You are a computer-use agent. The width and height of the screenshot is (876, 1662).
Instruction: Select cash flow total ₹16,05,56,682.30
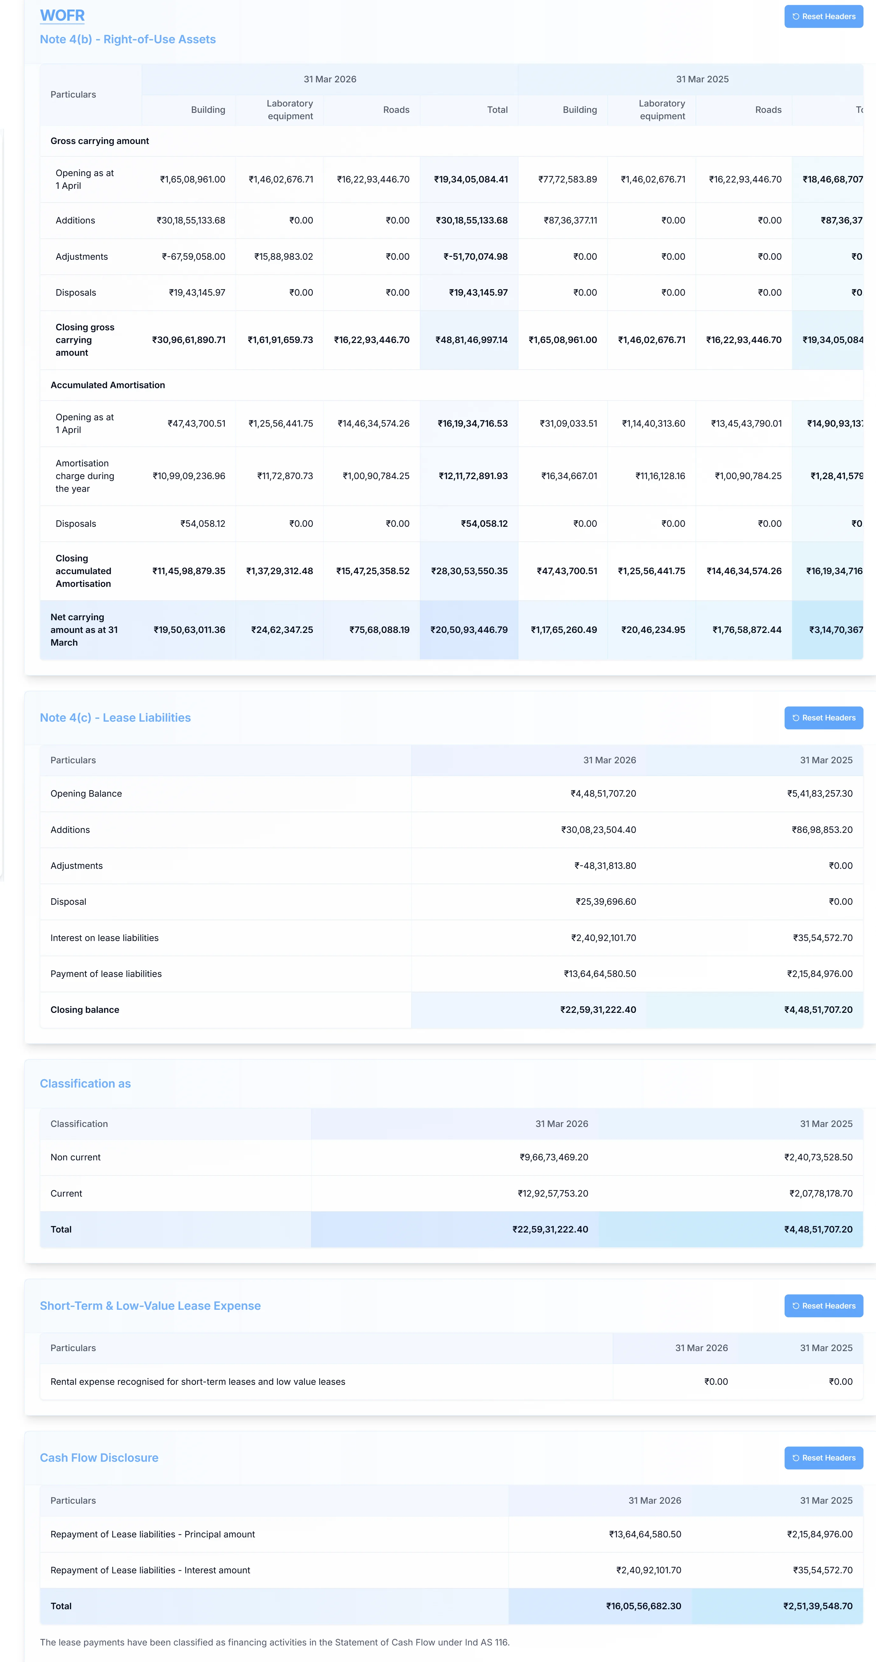coord(643,1606)
